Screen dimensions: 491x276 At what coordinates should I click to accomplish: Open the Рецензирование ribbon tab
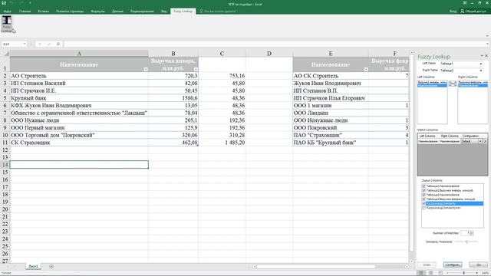tap(142, 11)
